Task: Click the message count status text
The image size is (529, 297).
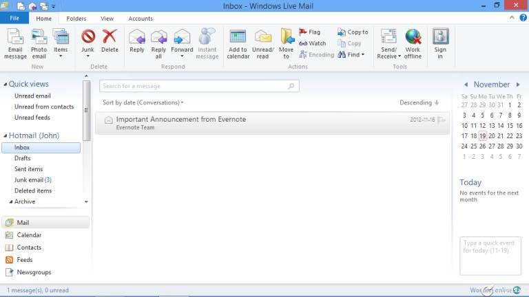Action: point(38,290)
